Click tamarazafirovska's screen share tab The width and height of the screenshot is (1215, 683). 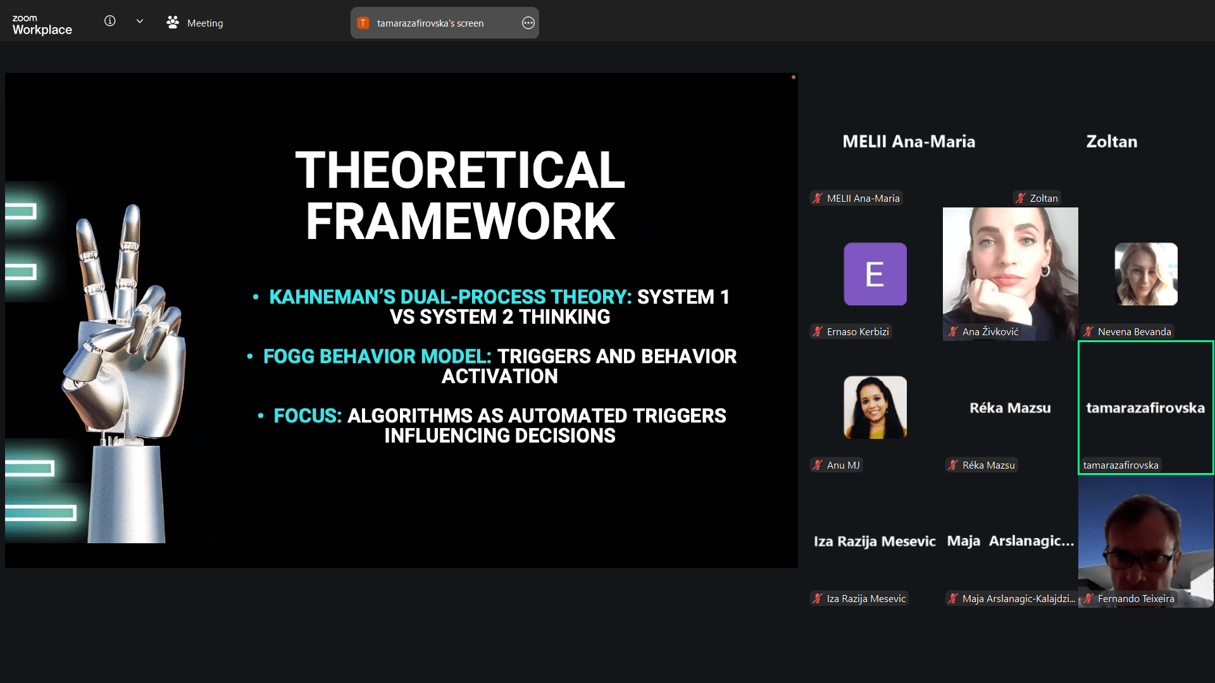click(430, 23)
